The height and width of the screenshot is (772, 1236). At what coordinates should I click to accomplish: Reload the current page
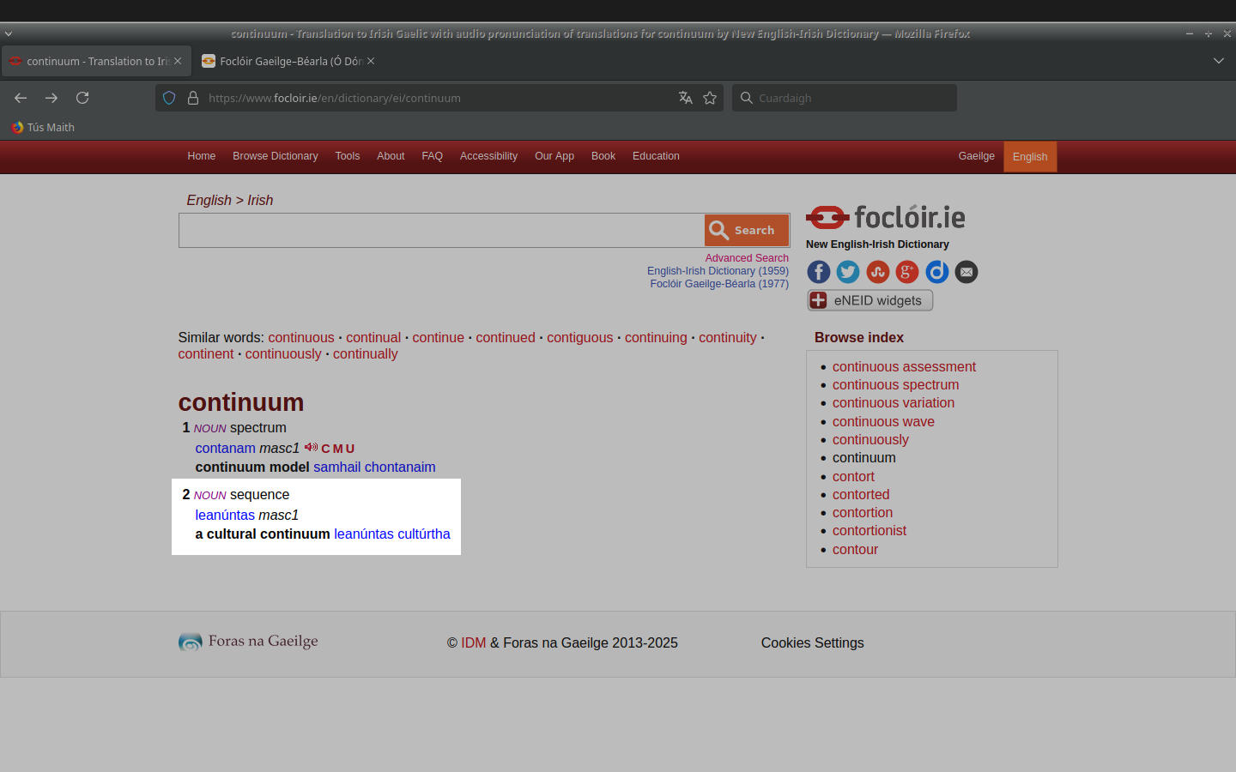(82, 98)
